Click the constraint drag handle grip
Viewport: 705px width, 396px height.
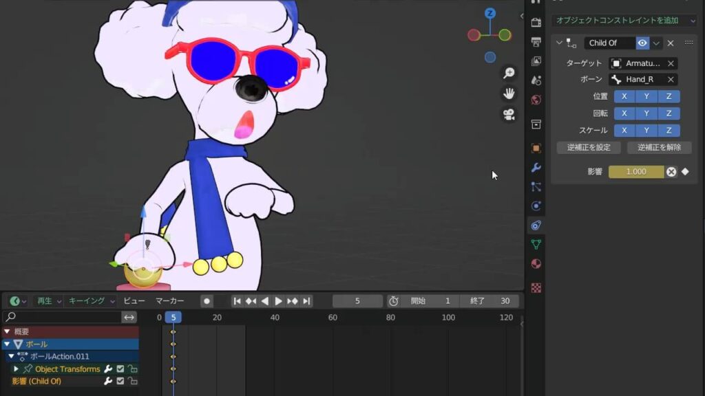coord(688,43)
